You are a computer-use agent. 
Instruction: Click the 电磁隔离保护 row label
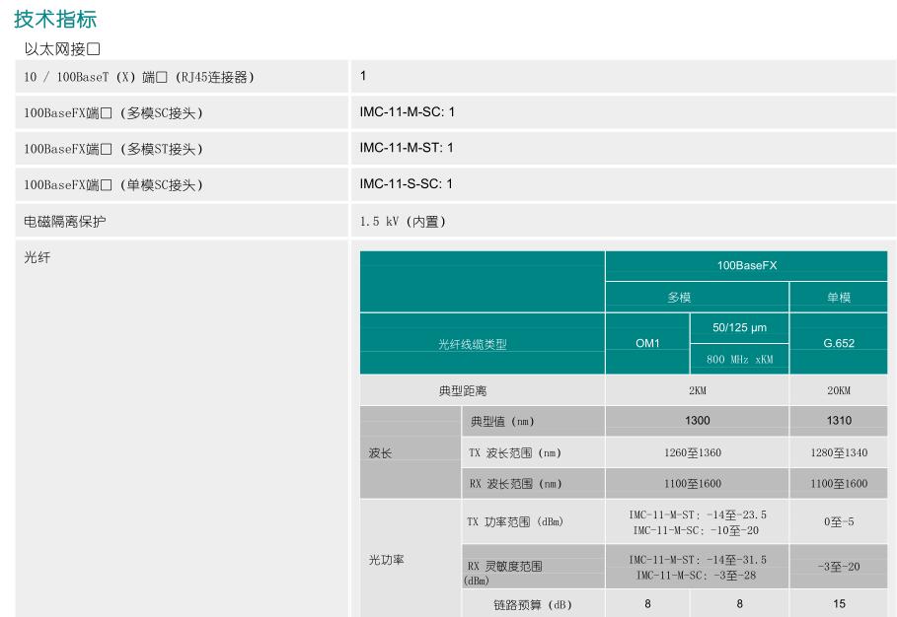[65, 222]
